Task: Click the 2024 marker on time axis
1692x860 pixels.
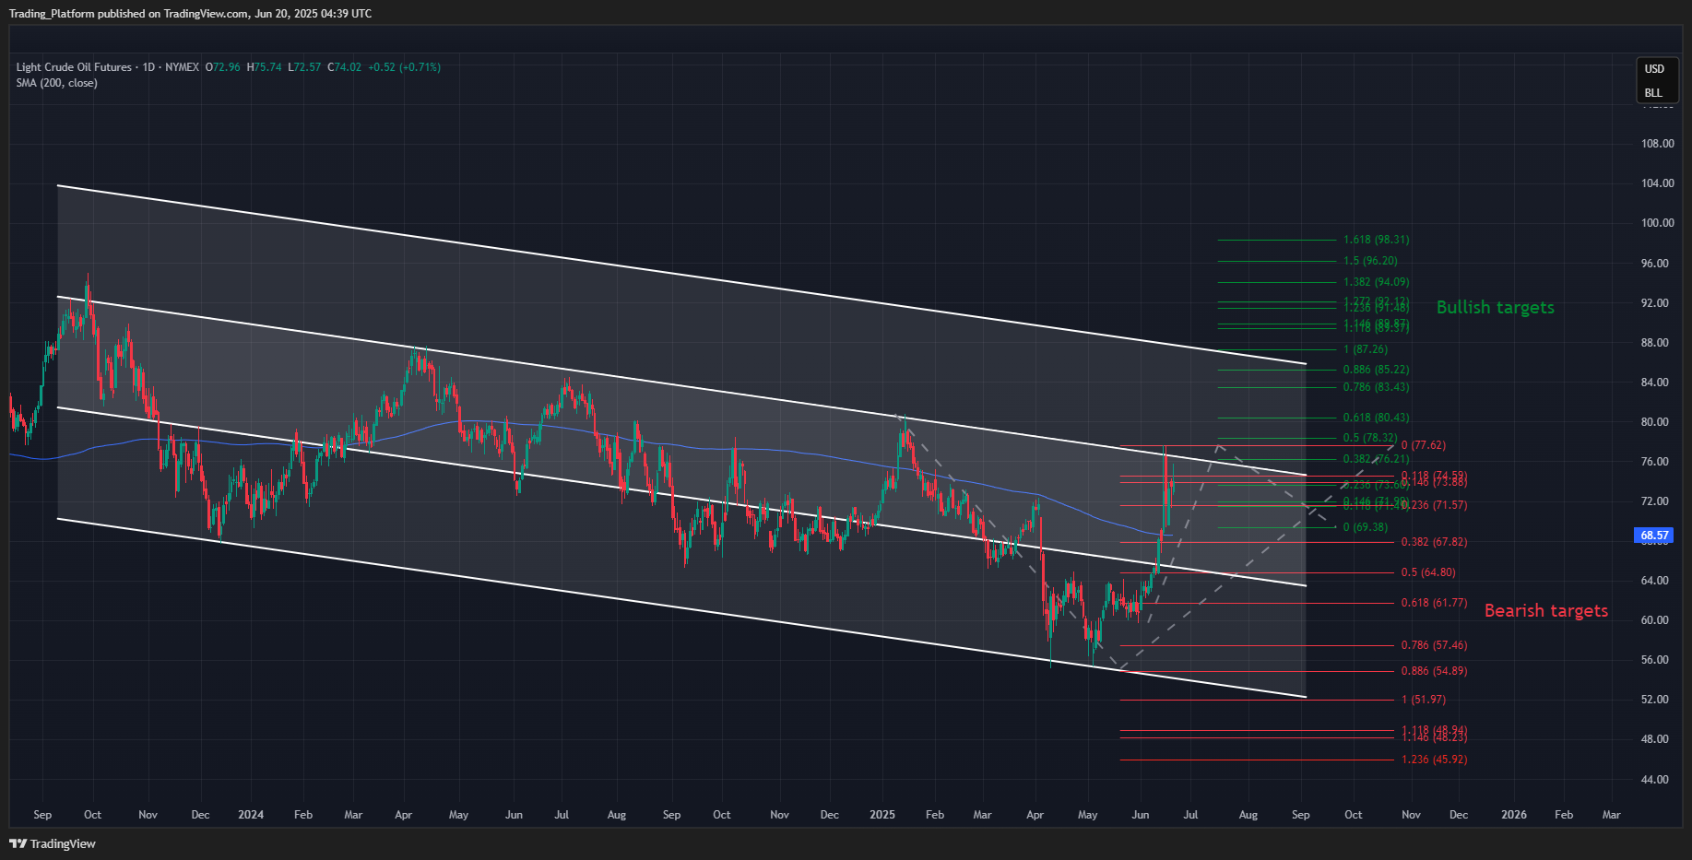Action: (x=250, y=815)
